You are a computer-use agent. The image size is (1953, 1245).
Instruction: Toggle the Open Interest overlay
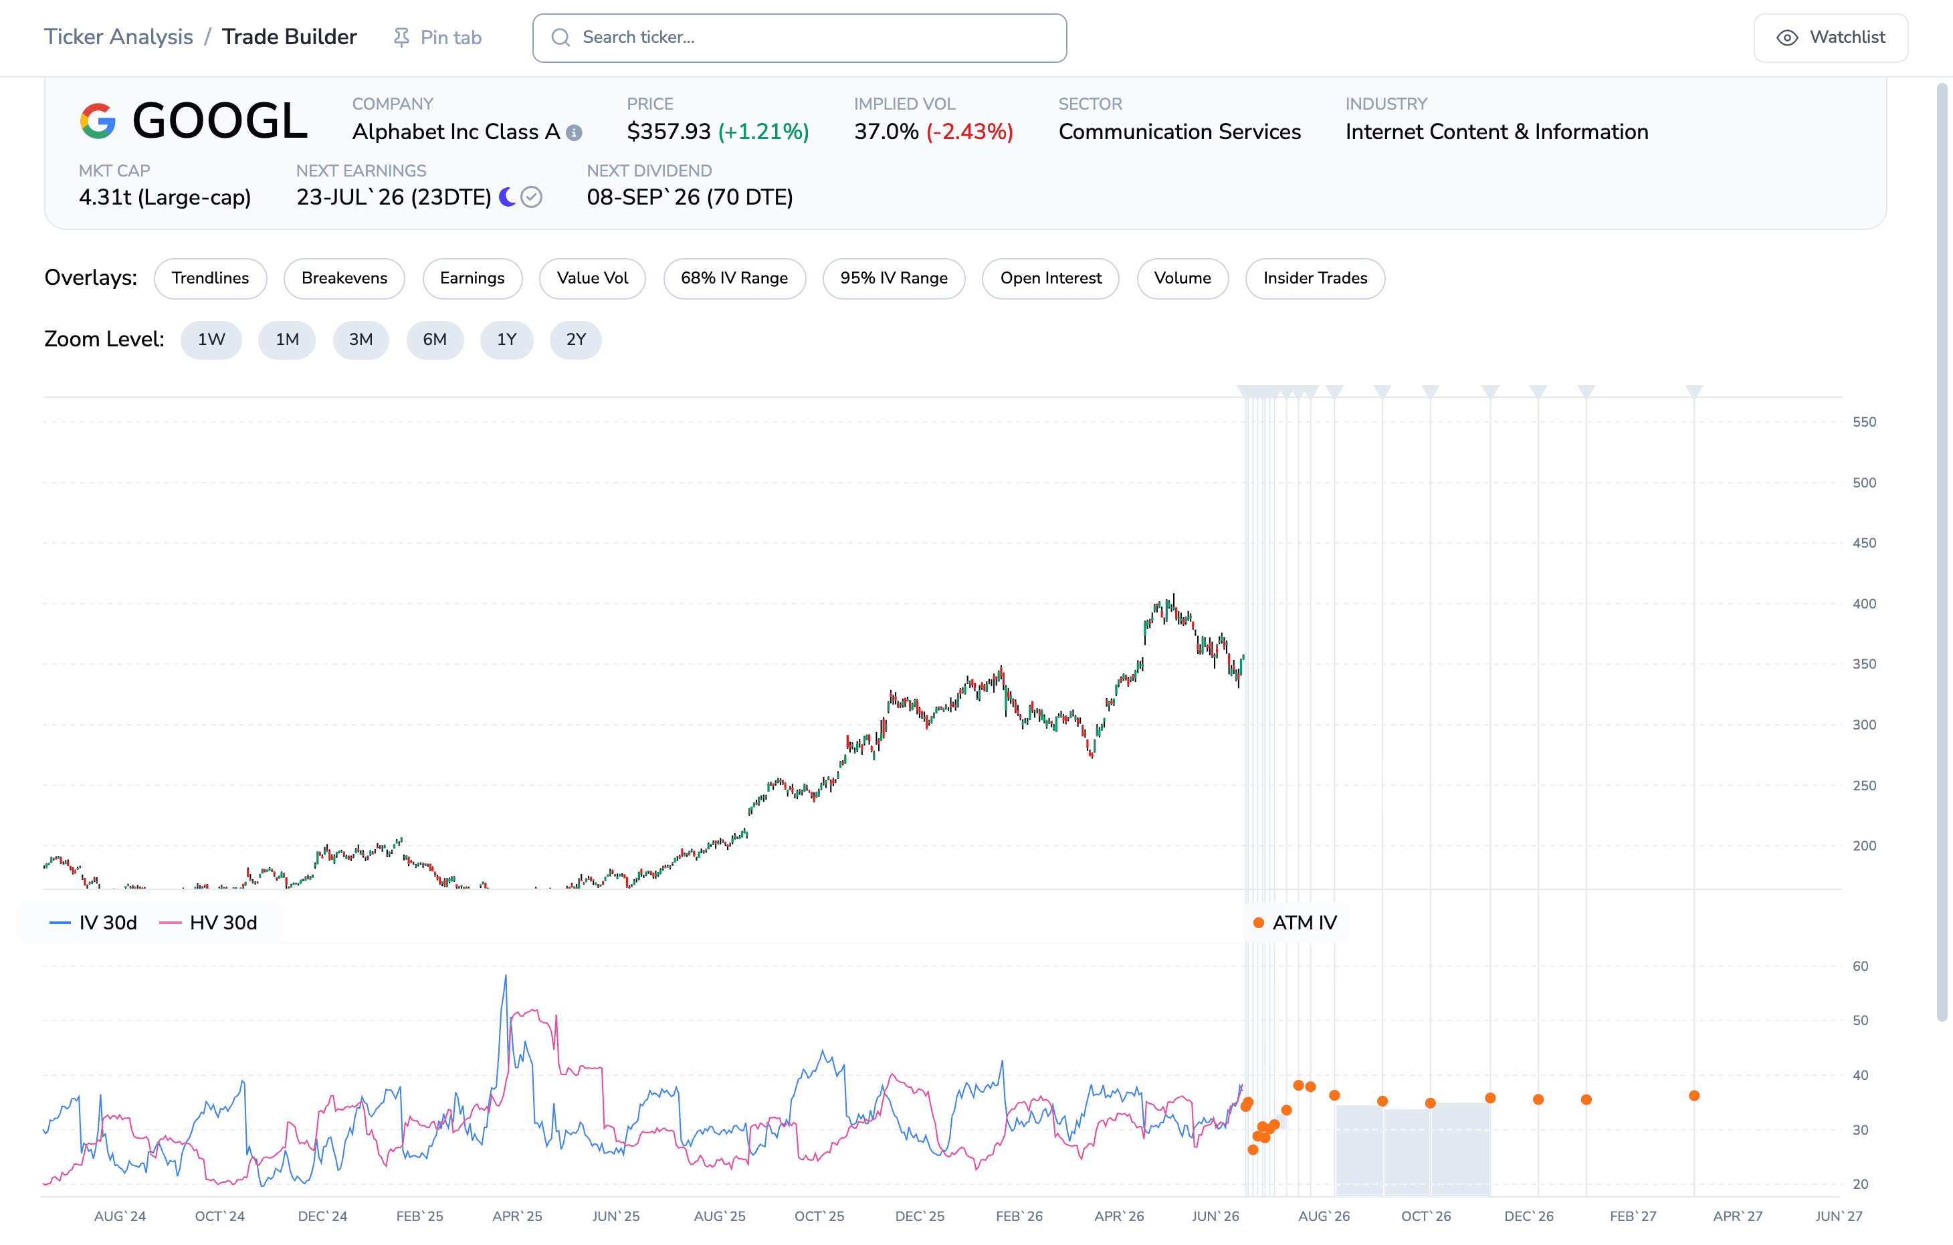point(1050,278)
